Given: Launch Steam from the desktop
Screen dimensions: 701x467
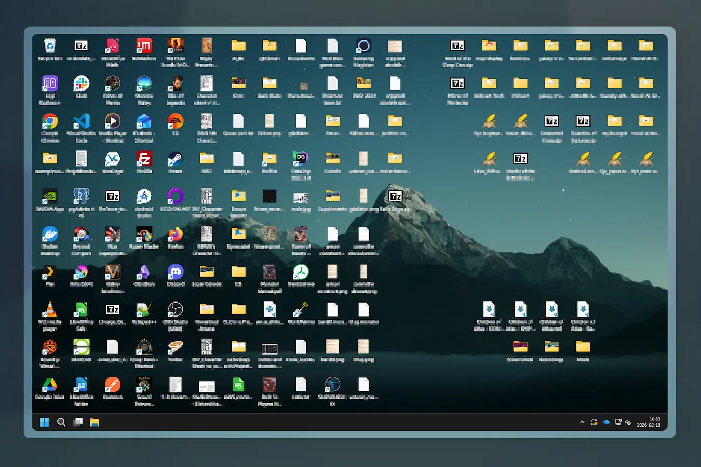Looking at the screenshot, I should pyautogui.click(x=176, y=159).
